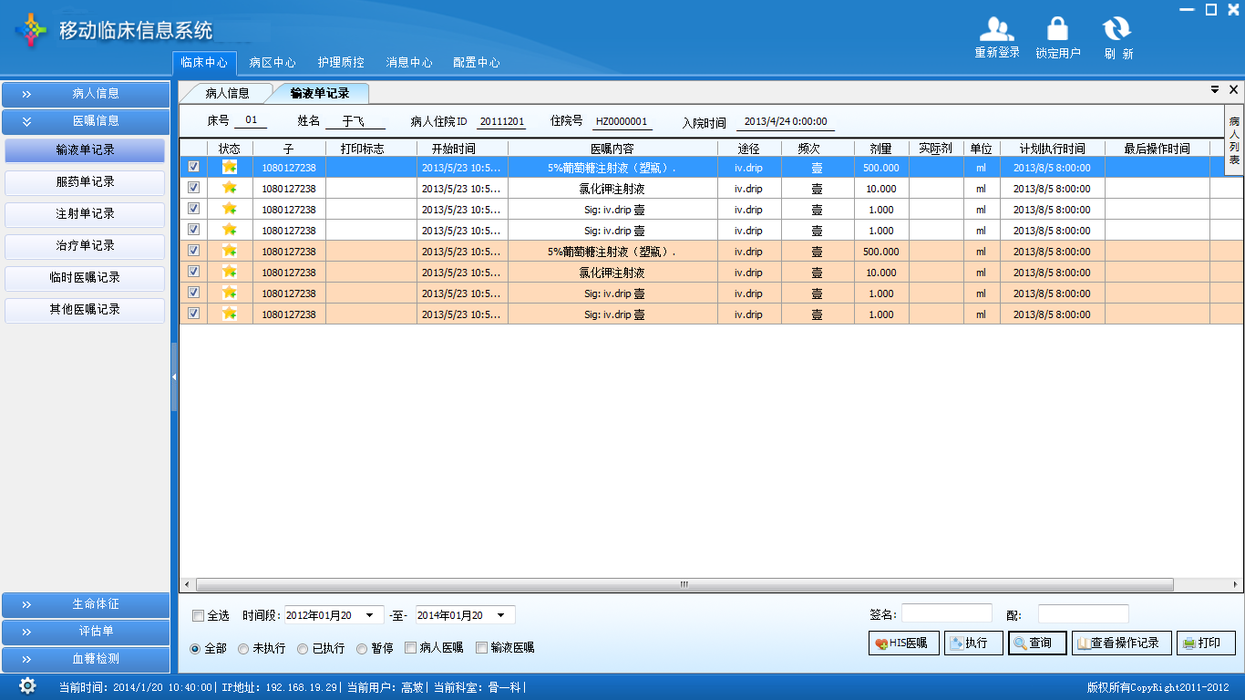This screenshot has height=700, width=1245.
Task: Open the end date 2014年01月20 dropdown
Action: [x=500, y=615]
